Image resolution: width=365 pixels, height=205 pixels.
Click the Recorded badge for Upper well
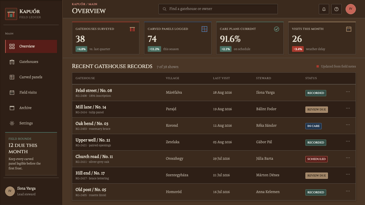[316, 143]
